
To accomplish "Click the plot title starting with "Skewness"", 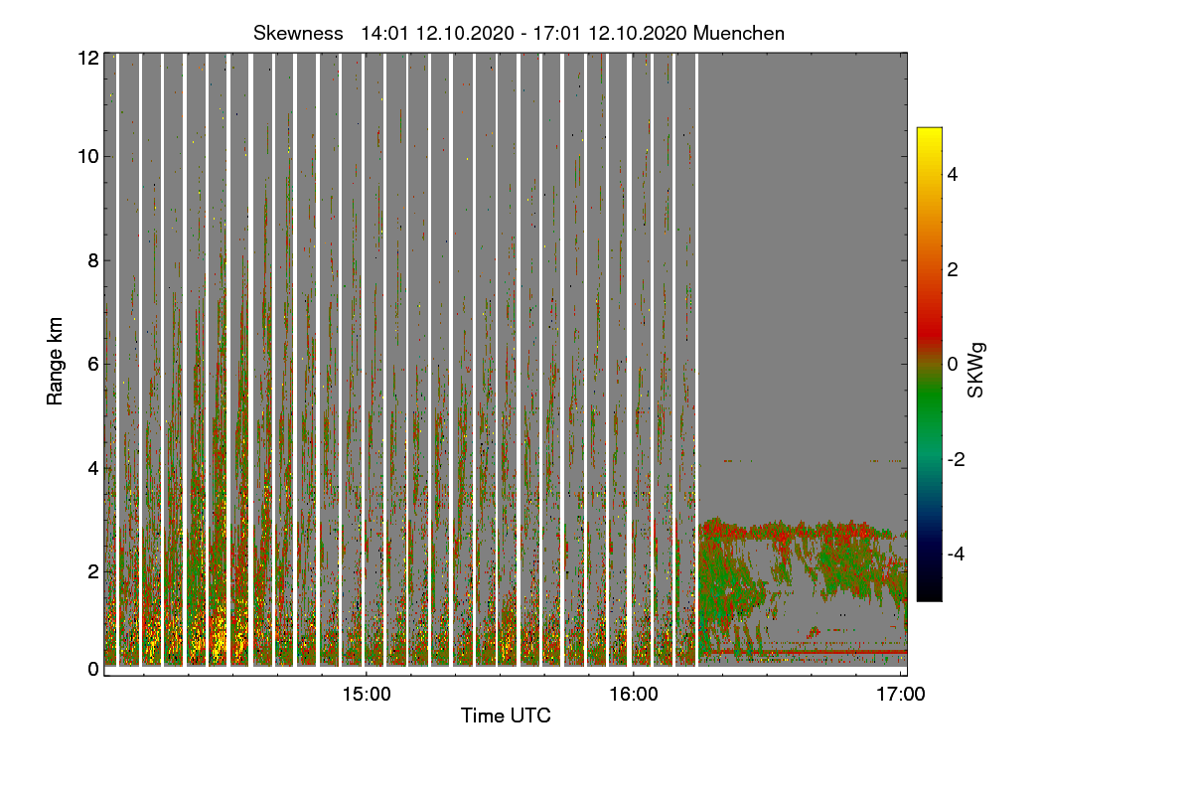I will 519,33.
